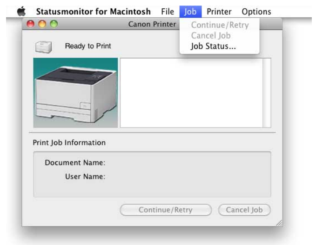Open the Printer menu

tap(219, 12)
